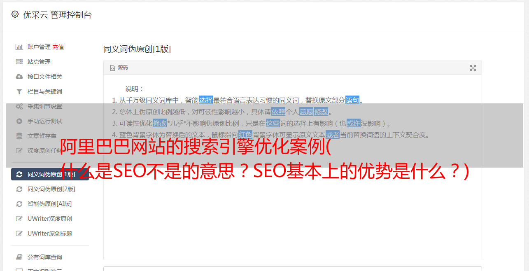Viewport: 529px width, 271px height.
Task: Click the highlighted word 语句 in editor
Action: click(352, 100)
